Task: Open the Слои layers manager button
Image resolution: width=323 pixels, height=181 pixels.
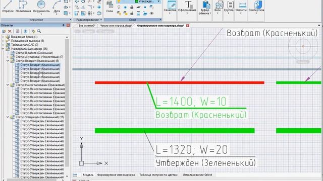Action: pos(110,7)
